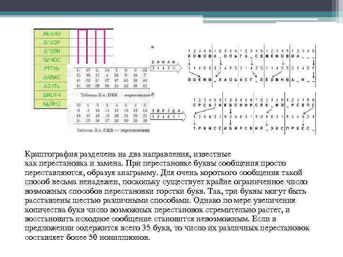This screenshot has height=257, width=343.
Task: Click the key digits 3 1 4 2 5 in the arrow box
Action: [163, 68]
